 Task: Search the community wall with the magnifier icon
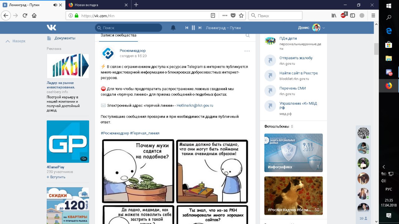click(248, 36)
